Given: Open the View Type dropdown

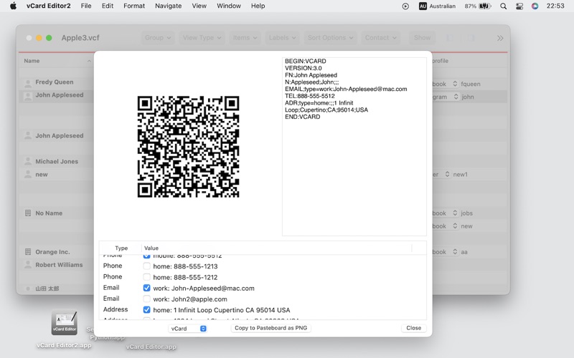Looking at the screenshot, I should 202,38.
